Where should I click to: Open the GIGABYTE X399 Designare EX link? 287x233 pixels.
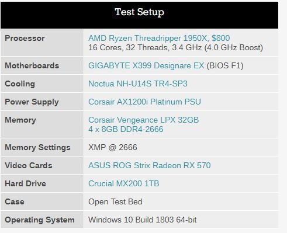(x=146, y=65)
